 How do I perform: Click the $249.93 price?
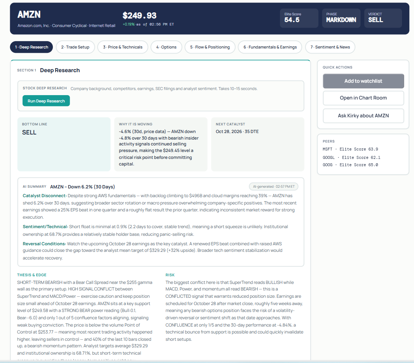click(x=140, y=16)
